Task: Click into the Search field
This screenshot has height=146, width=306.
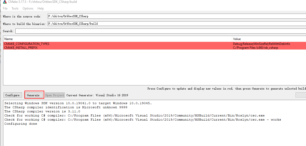Action: [x=161, y=31]
